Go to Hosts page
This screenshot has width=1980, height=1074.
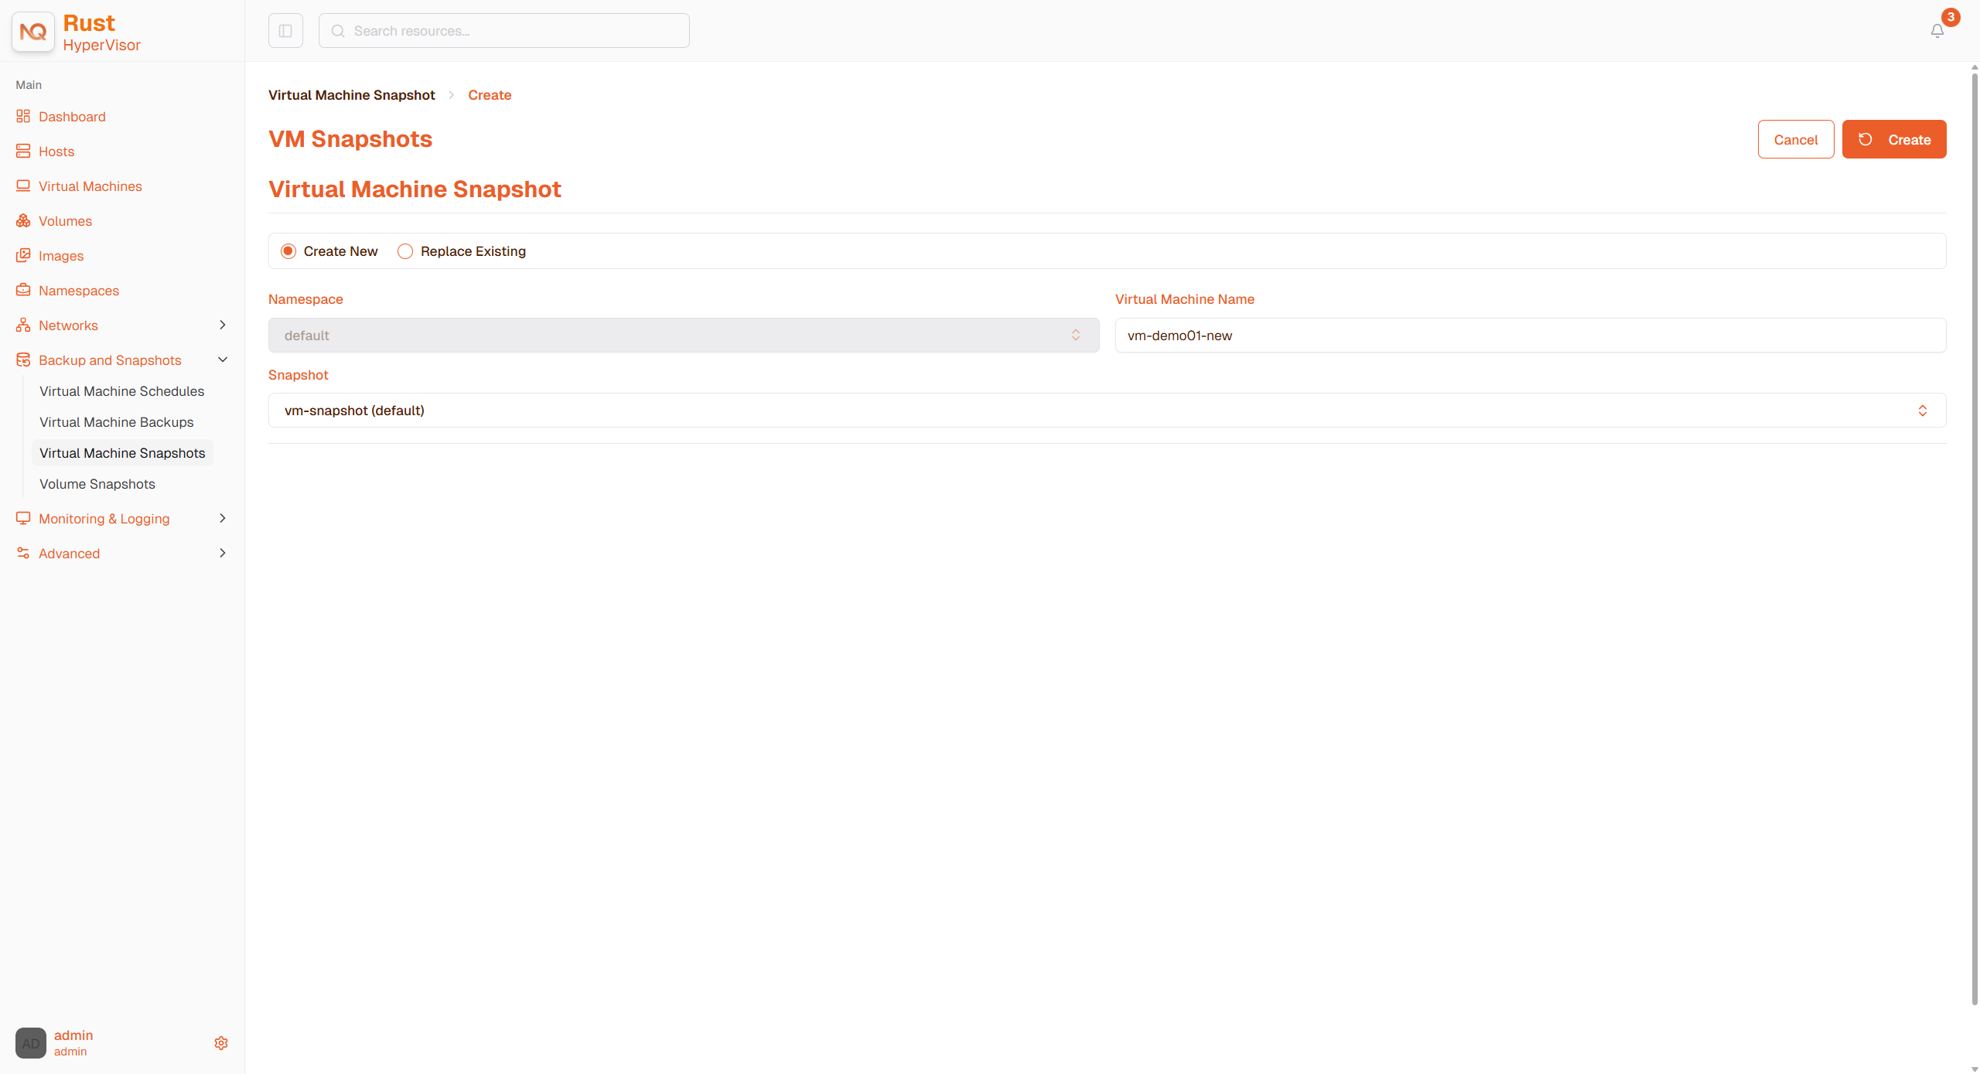[x=56, y=152]
